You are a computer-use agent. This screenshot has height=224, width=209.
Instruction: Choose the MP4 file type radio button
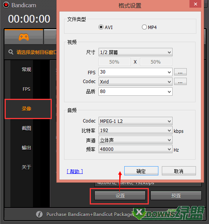pos(144,27)
